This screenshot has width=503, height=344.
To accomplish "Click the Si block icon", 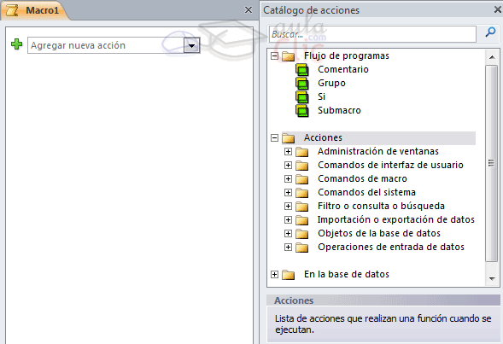I will point(301,97).
